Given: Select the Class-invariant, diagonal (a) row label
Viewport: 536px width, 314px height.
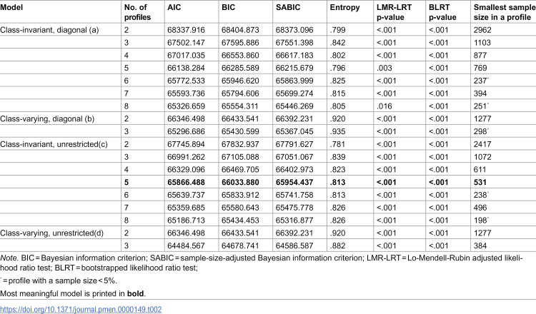Looking at the screenshot, I should pos(49,30).
